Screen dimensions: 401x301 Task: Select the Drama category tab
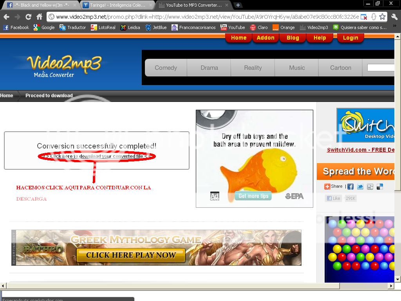coord(209,68)
